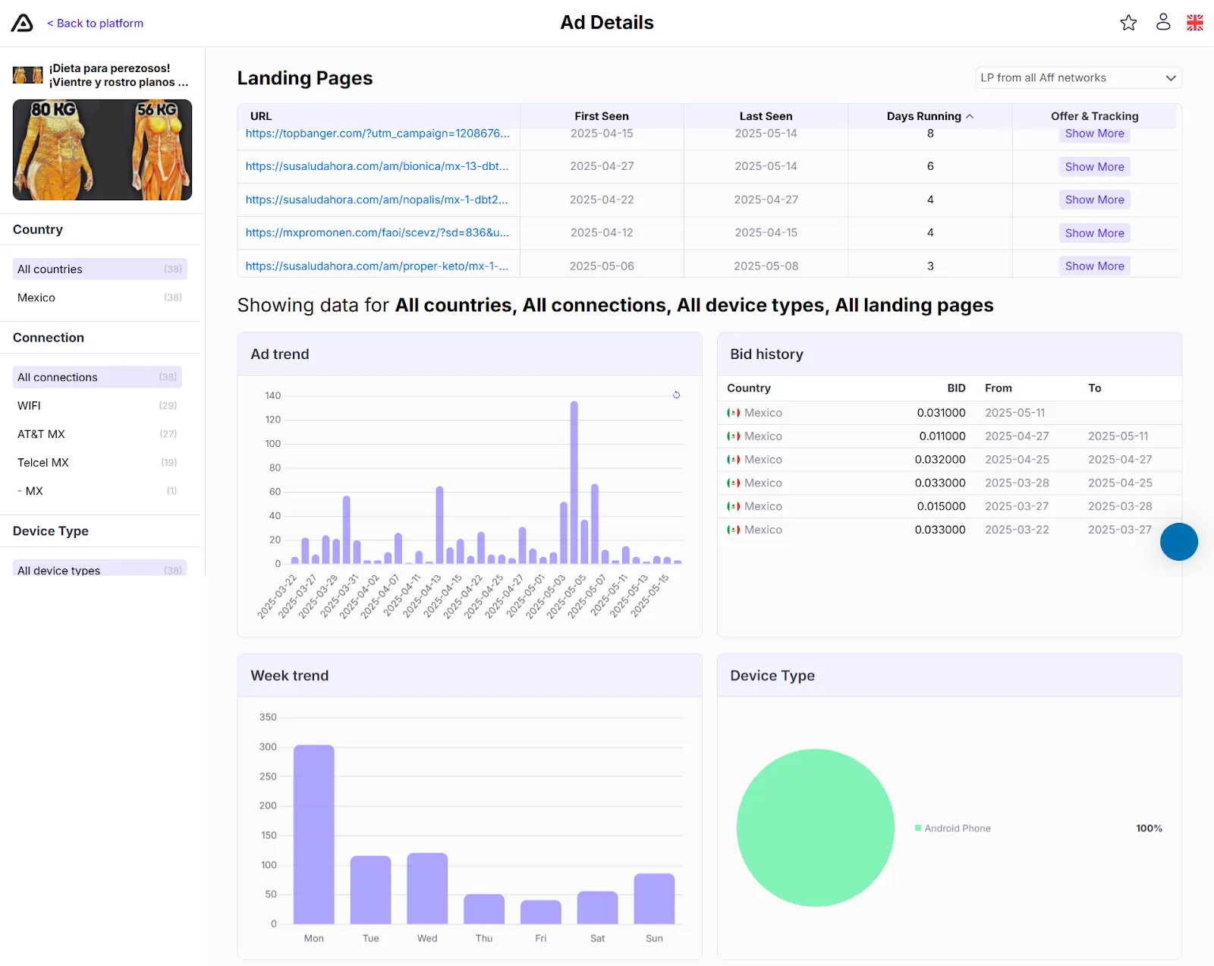Filter by - MX connection
1214x966 pixels.
point(97,491)
